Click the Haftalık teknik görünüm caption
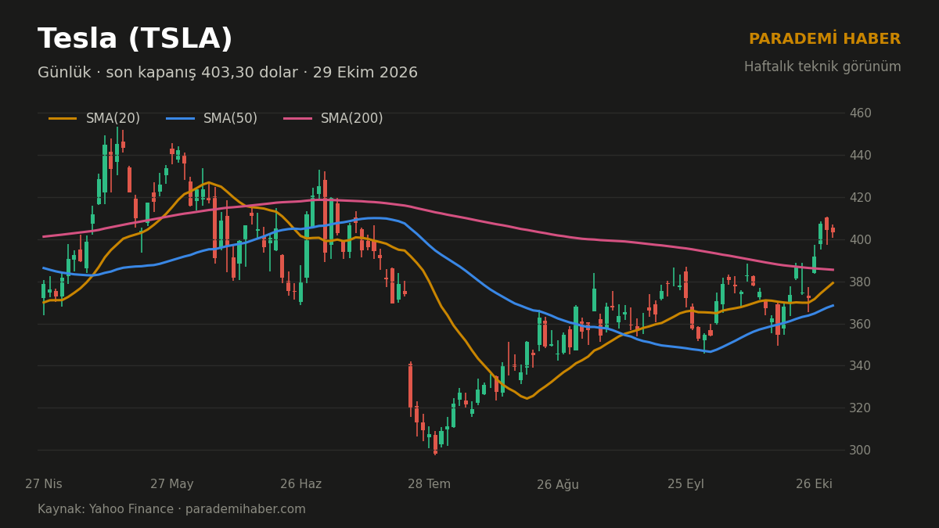The height and width of the screenshot is (528, 939). [822, 67]
